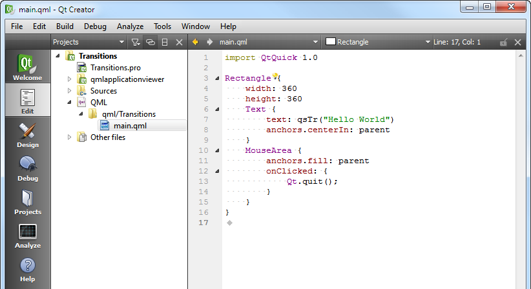
Task: Open the Analyze menu
Action: pos(130,26)
